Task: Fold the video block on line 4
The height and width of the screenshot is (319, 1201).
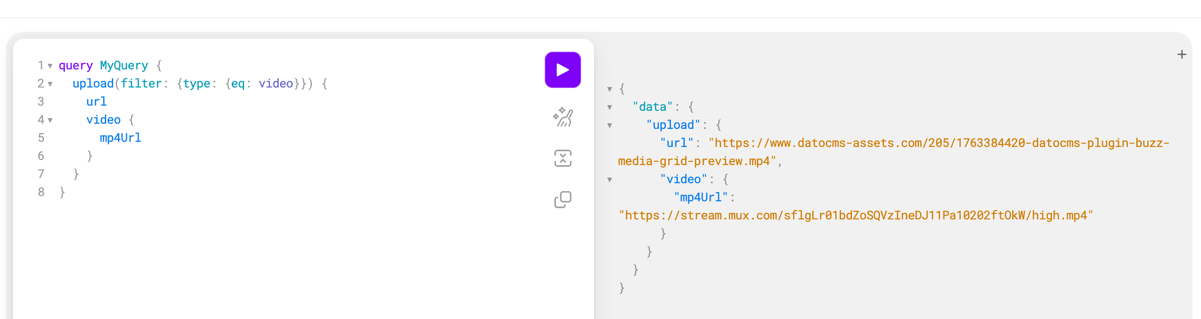Action: tap(50, 120)
